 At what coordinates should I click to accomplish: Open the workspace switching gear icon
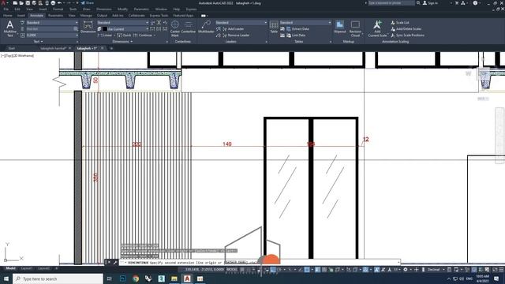click(406, 270)
